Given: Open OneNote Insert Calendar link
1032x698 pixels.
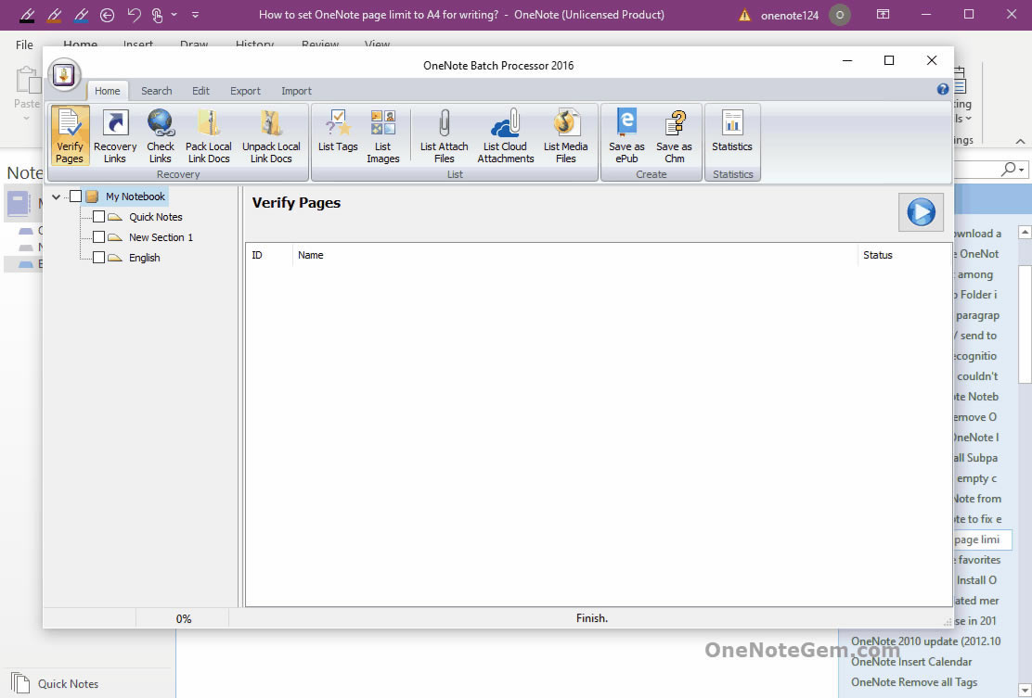Looking at the screenshot, I should [x=910, y=661].
